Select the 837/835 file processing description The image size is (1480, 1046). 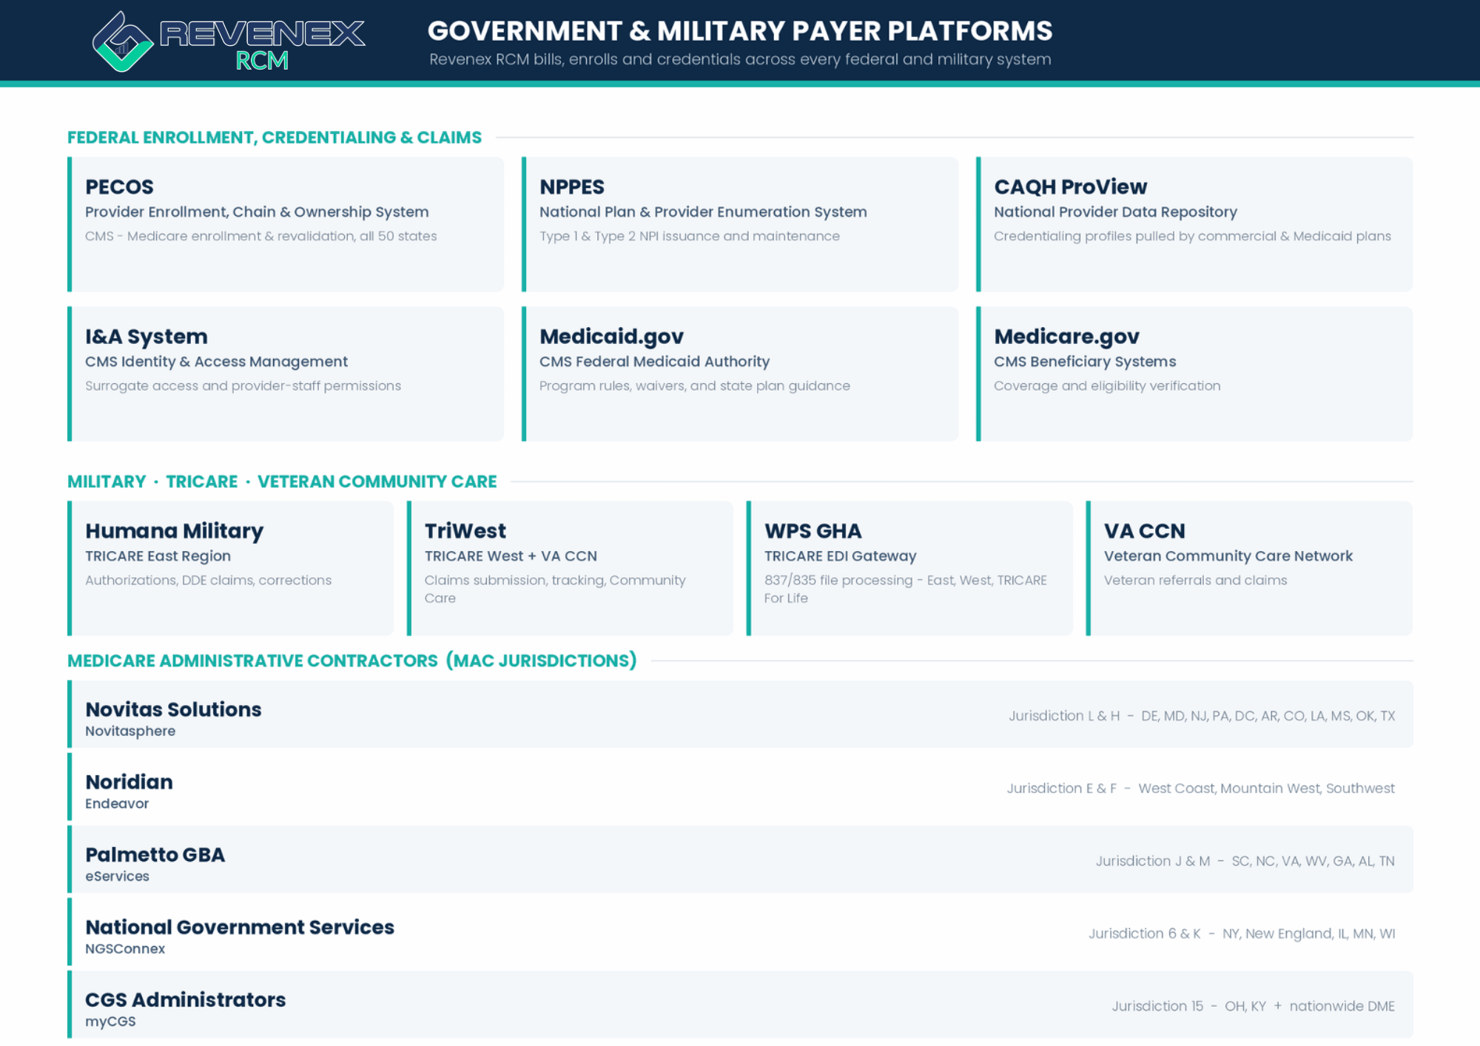click(905, 589)
